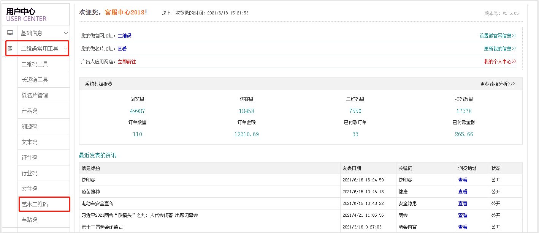The height and width of the screenshot is (233, 539).
Task: Open 溯源码 sidebar item
Action: [30, 126]
